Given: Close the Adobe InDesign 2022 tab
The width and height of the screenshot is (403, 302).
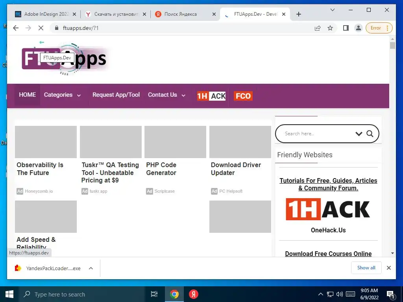Looking at the screenshot, I should click(x=74, y=15).
